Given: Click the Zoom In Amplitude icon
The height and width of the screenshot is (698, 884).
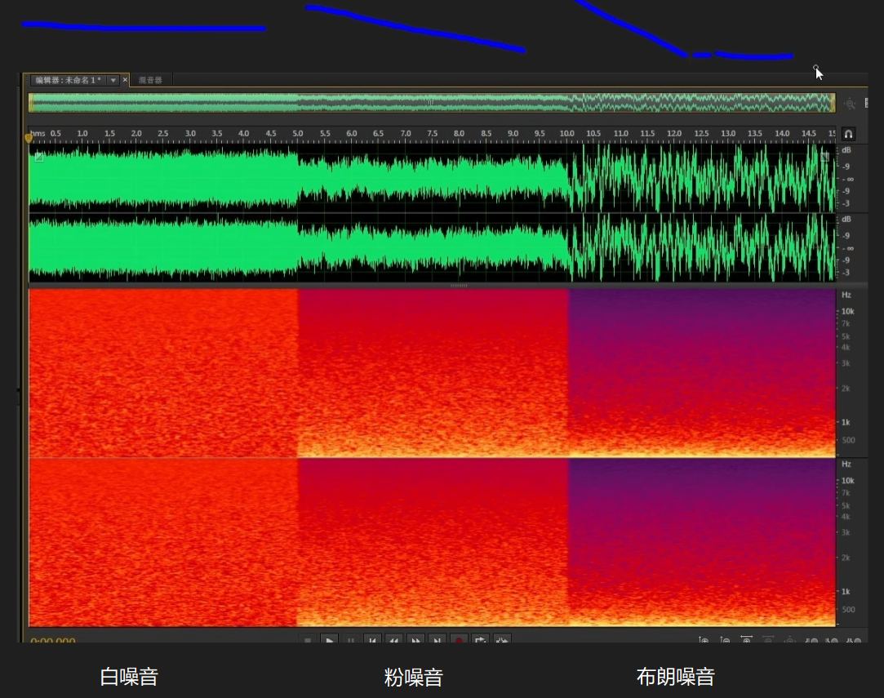Looking at the screenshot, I should point(704,642).
